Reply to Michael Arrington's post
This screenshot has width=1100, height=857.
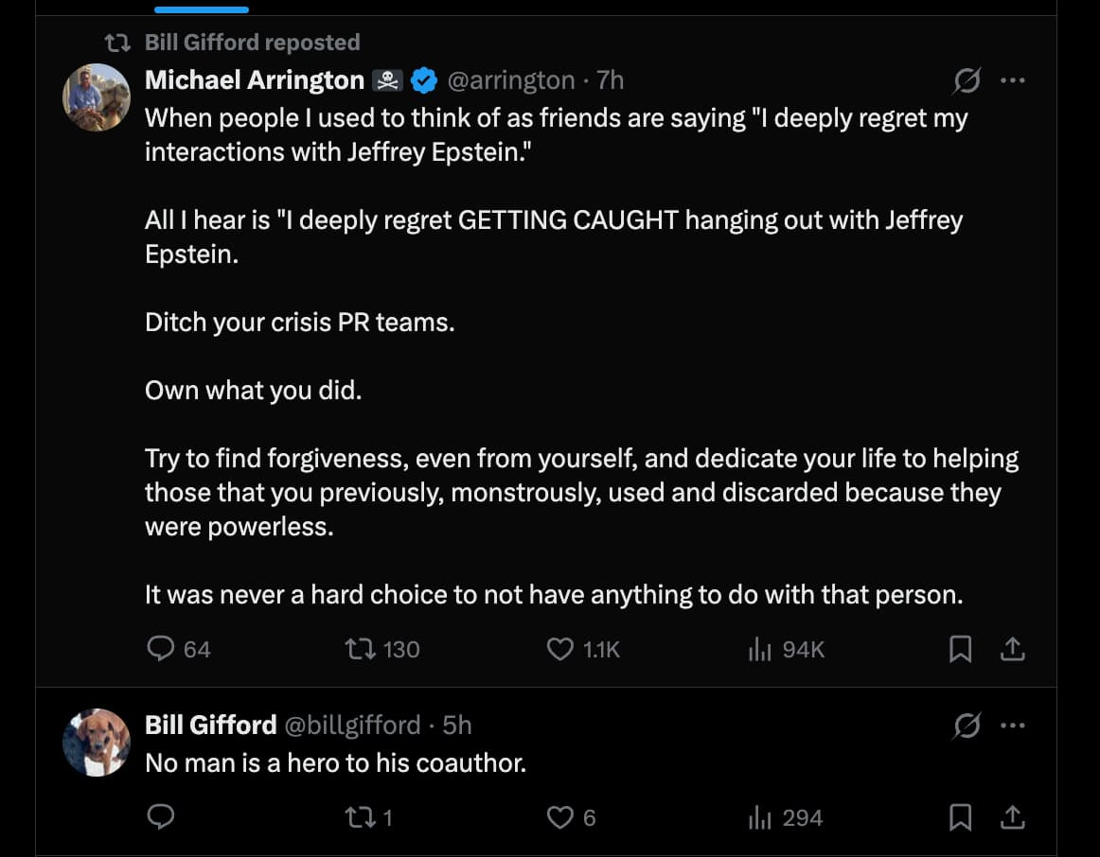[162, 649]
